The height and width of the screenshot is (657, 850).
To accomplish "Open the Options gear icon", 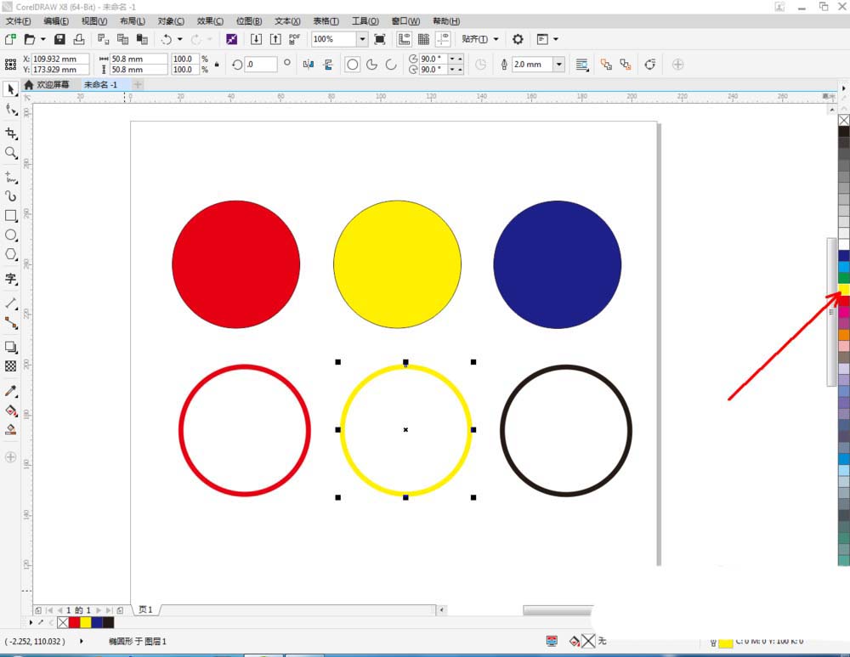I will (518, 39).
